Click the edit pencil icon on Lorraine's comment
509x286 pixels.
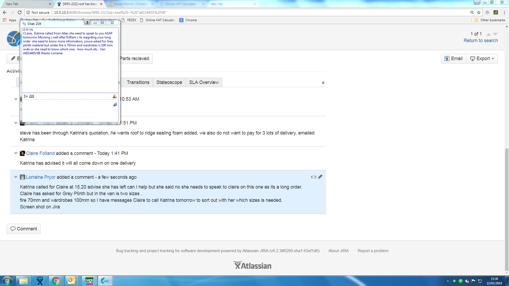point(320,177)
